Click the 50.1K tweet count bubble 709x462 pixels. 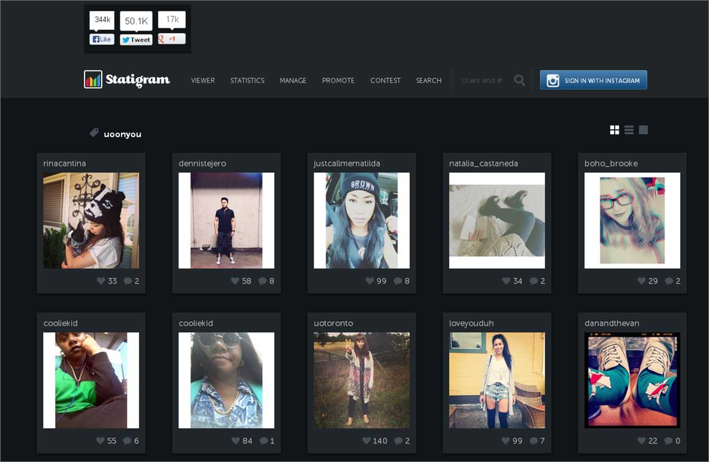click(x=136, y=21)
